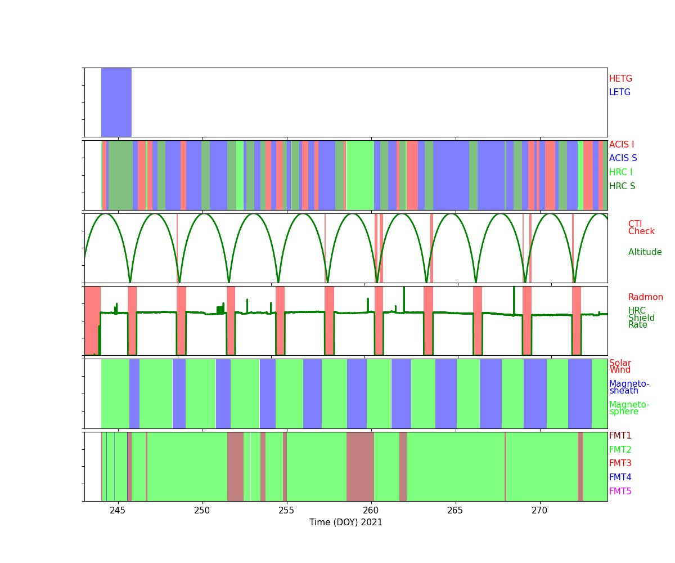Click the Time (DOY) 2021 axis title
Viewport: 675px width, 563px height.
[345, 522]
